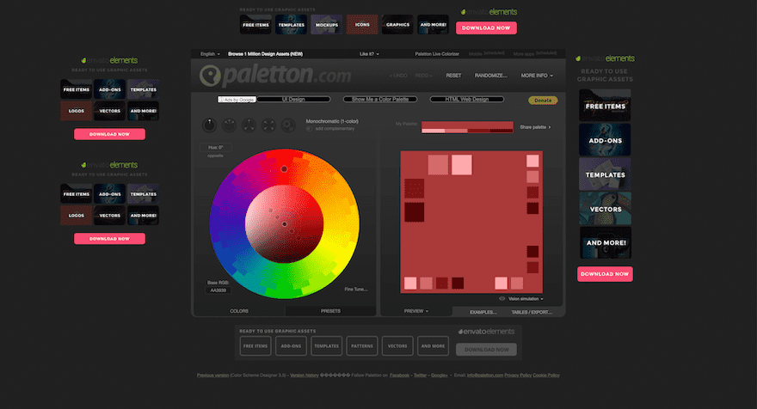Open Patterns tile in bottom banner
Image resolution: width=757 pixels, height=409 pixels.
[x=361, y=345]
